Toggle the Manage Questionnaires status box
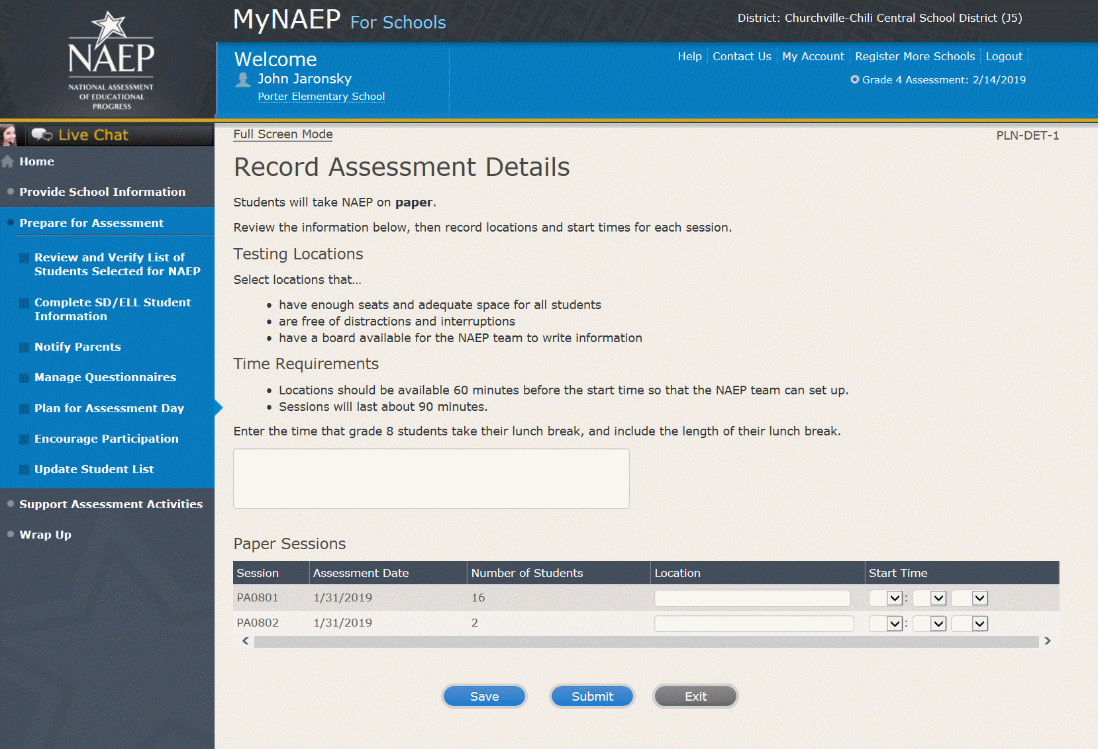1098x749 pixels. [24, 378]
